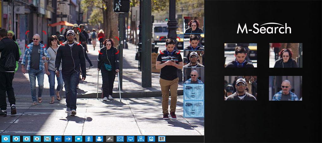Choose the 9-channel grid layout
322x143 pixels.
click(x=37, y=139)
